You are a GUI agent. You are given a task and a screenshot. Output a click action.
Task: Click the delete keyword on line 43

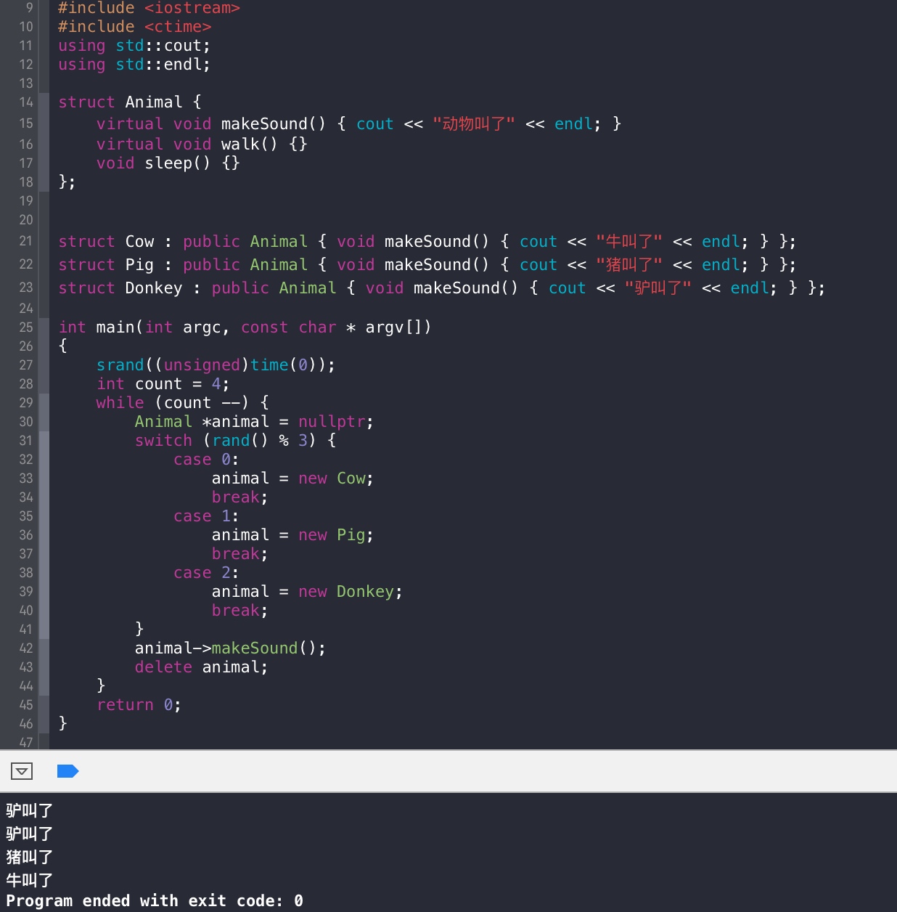(x=163, y=667)
